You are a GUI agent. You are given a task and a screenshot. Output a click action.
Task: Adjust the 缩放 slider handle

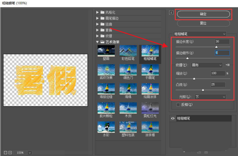pyautogui.click(x=194, y=79)
